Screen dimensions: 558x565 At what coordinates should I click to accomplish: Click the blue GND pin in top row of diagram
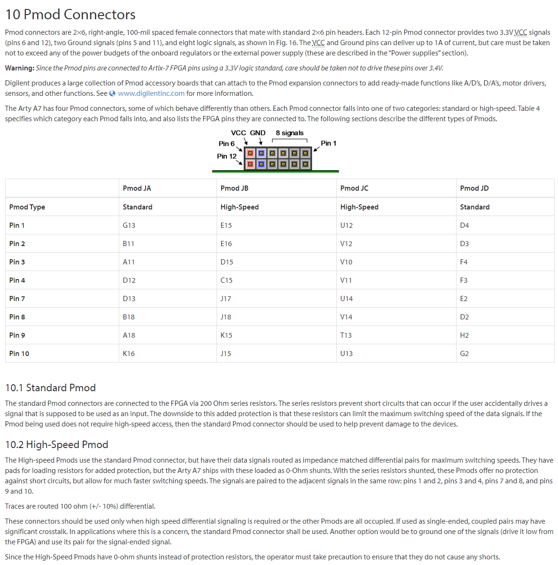point(261,153)
